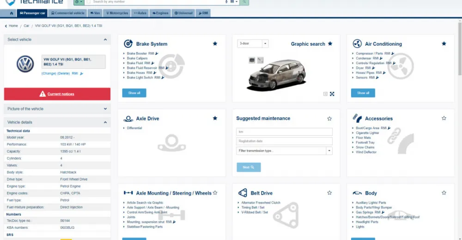Open the Universal tab
The image size is (462, 240).
pyautogui.click(x=183, y=13)
